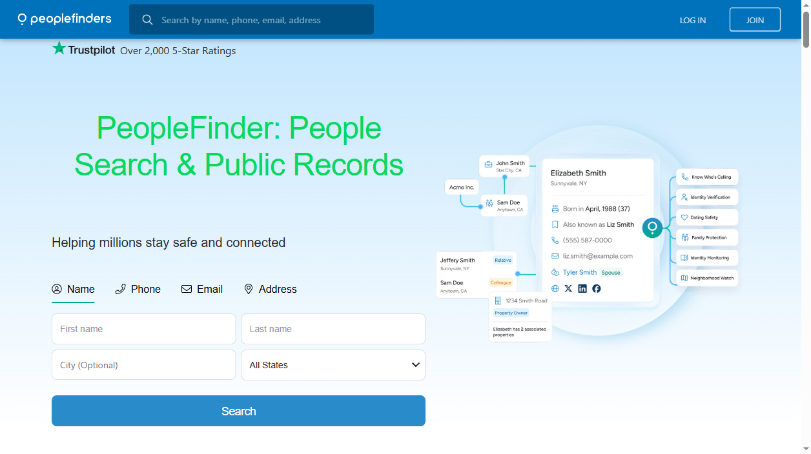Click the person icon beside Name tab
Viewport: 811px width, 454px height.
coord(57,289)
